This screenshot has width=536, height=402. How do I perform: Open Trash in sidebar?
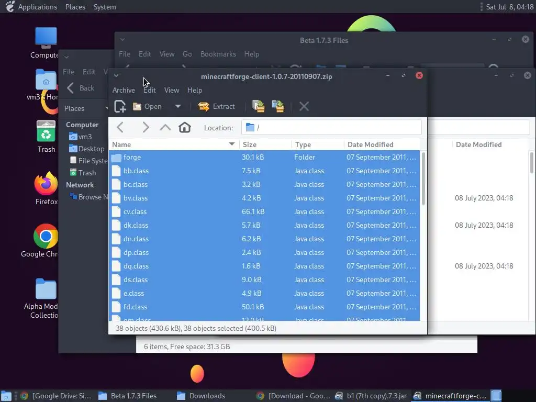click(83, 173)
